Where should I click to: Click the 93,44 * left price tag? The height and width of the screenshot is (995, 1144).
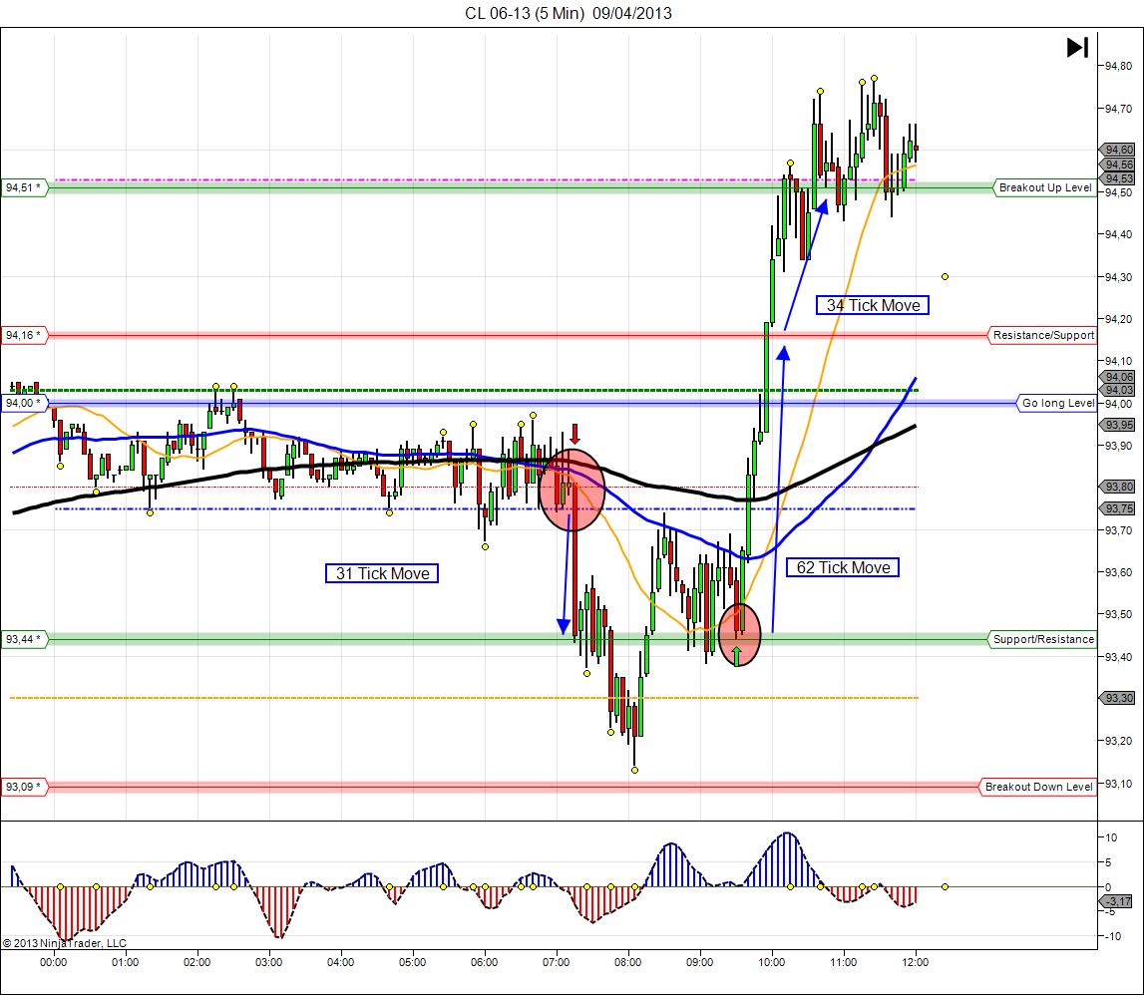tap(24, 639)
